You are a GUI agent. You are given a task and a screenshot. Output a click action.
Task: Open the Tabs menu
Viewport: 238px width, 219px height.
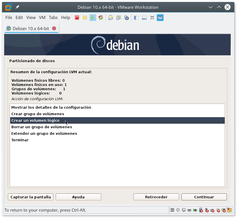[53, 18]
